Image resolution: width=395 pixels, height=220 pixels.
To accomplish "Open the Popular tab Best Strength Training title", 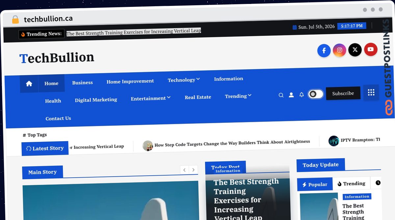I will point(353,211).
